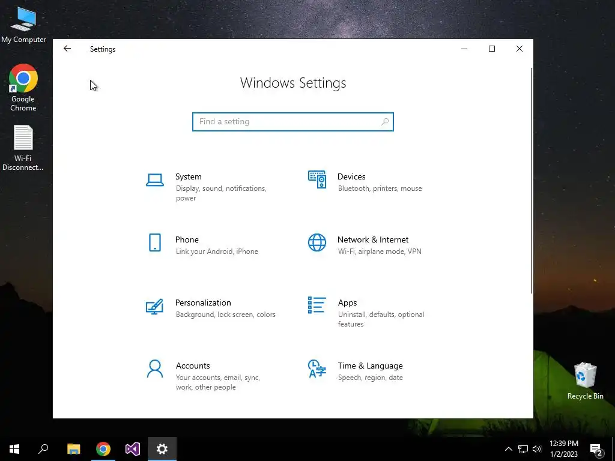Open the System category link
The width and height of the screenshot is (615, 461).
(188, 176)
